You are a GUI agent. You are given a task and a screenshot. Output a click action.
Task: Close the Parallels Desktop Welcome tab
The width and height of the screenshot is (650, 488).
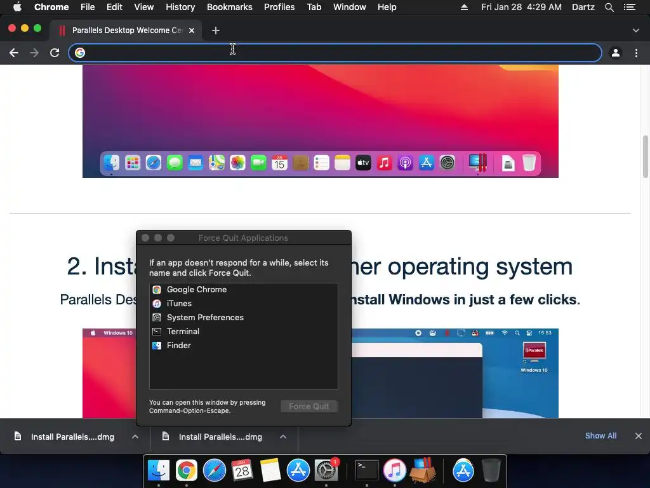click(192, 30)
